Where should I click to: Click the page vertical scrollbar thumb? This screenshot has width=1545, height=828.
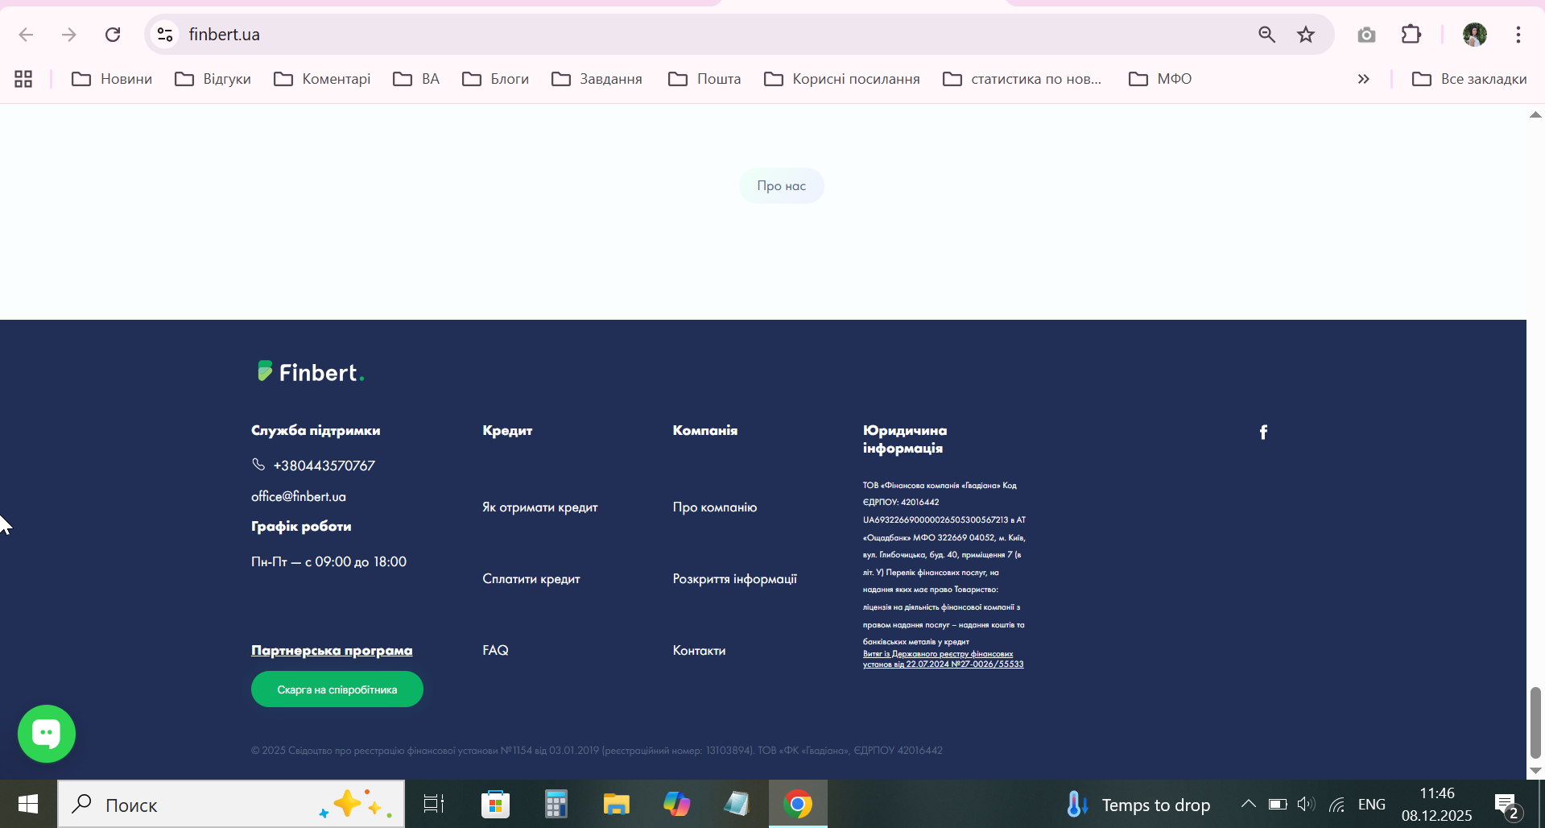[1535, 722]
